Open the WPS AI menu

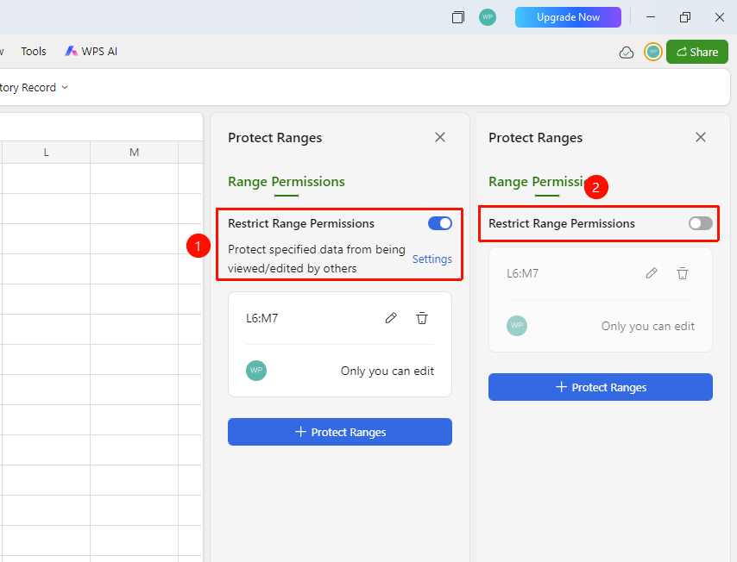pyautogui.click(x=91, y=52)
